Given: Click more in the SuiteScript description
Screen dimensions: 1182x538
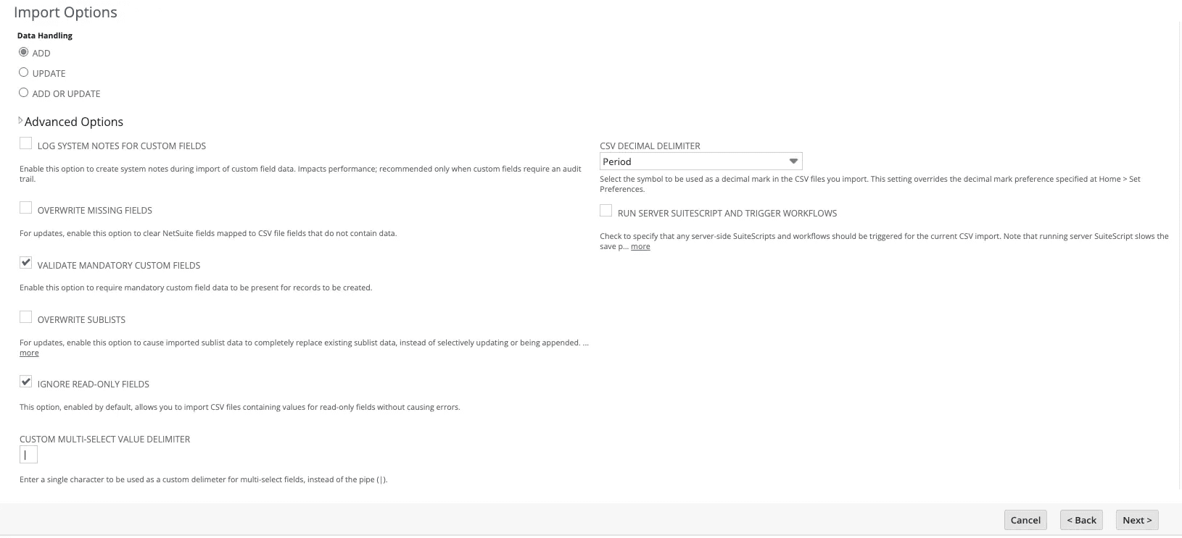Looking at the screenshot, I should 640,246.
